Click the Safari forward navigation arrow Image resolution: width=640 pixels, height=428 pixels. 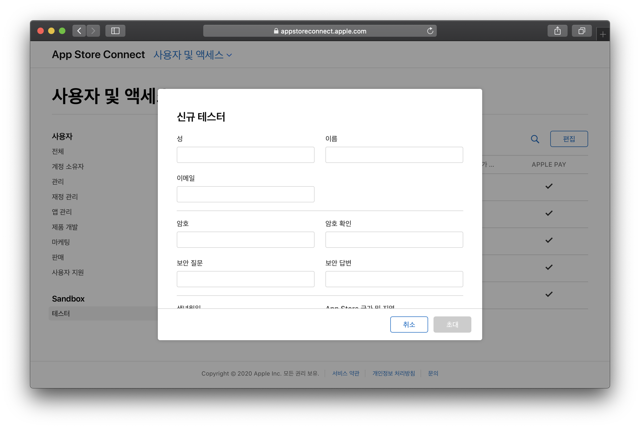point(93,31)
